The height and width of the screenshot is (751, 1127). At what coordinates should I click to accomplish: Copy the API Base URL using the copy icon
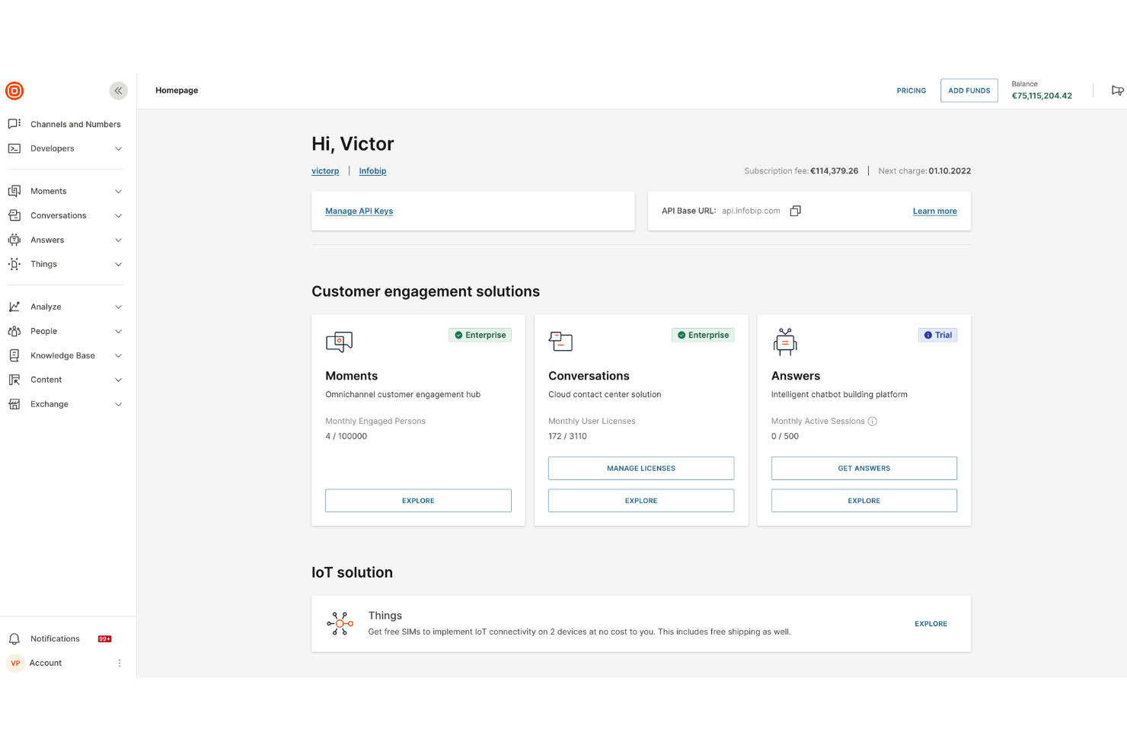(795, 211)
